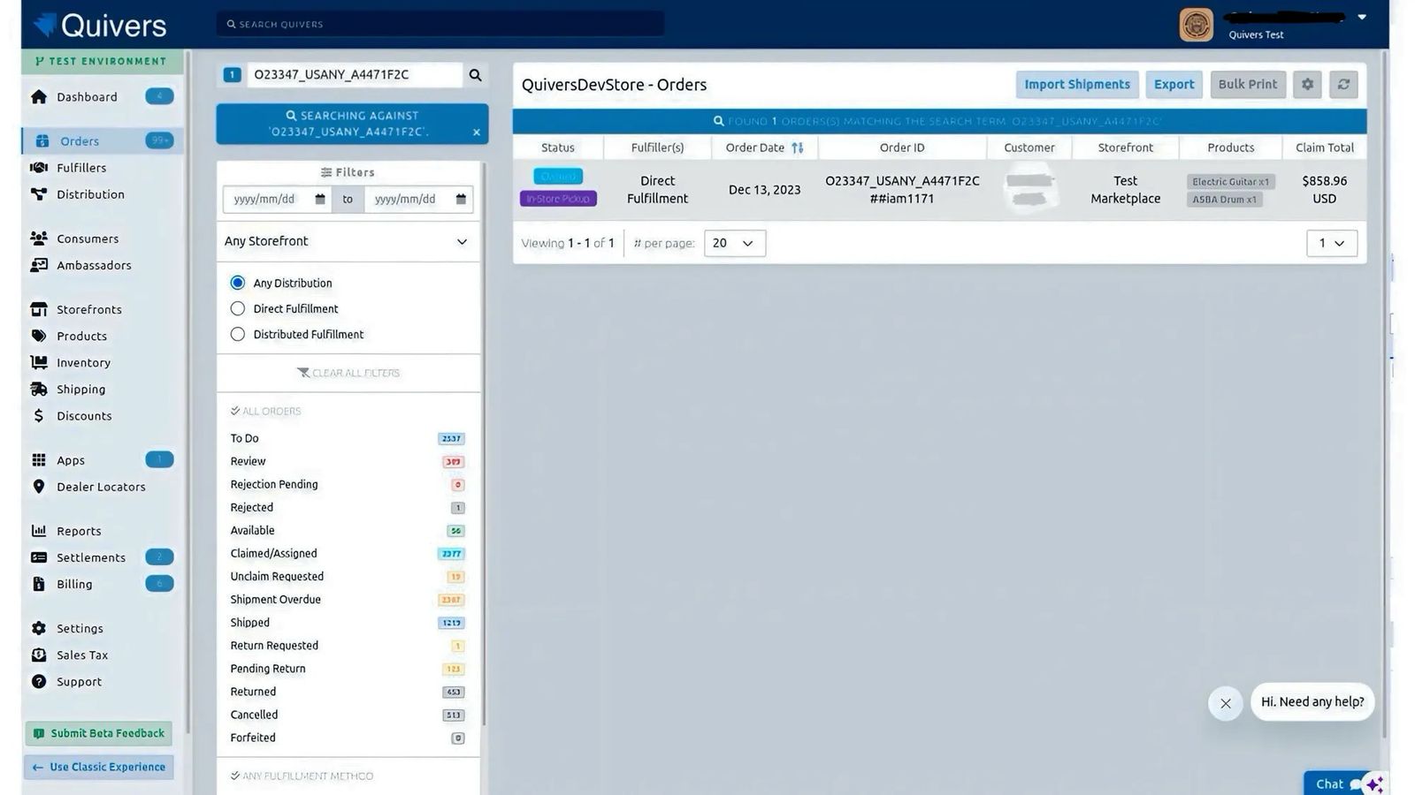Collapse the Any Fulfillment Method group
The height and width of the screenshot is (795, 1415).
[x=302, y=776]
